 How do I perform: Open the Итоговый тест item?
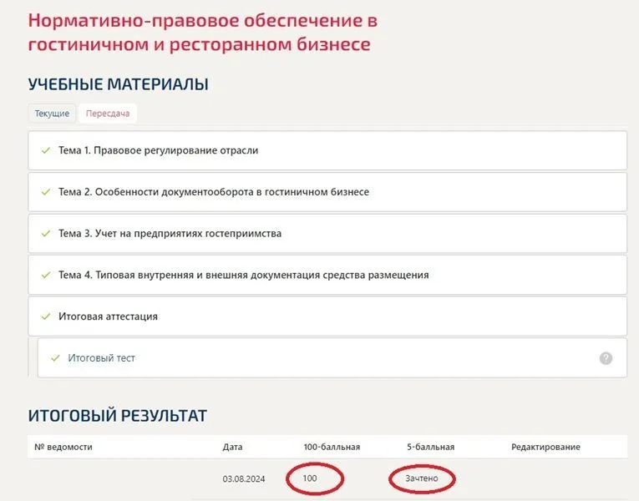[x=101, y=358]
